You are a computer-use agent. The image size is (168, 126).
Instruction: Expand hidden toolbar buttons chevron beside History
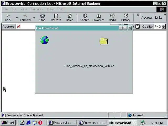[138, 15]
